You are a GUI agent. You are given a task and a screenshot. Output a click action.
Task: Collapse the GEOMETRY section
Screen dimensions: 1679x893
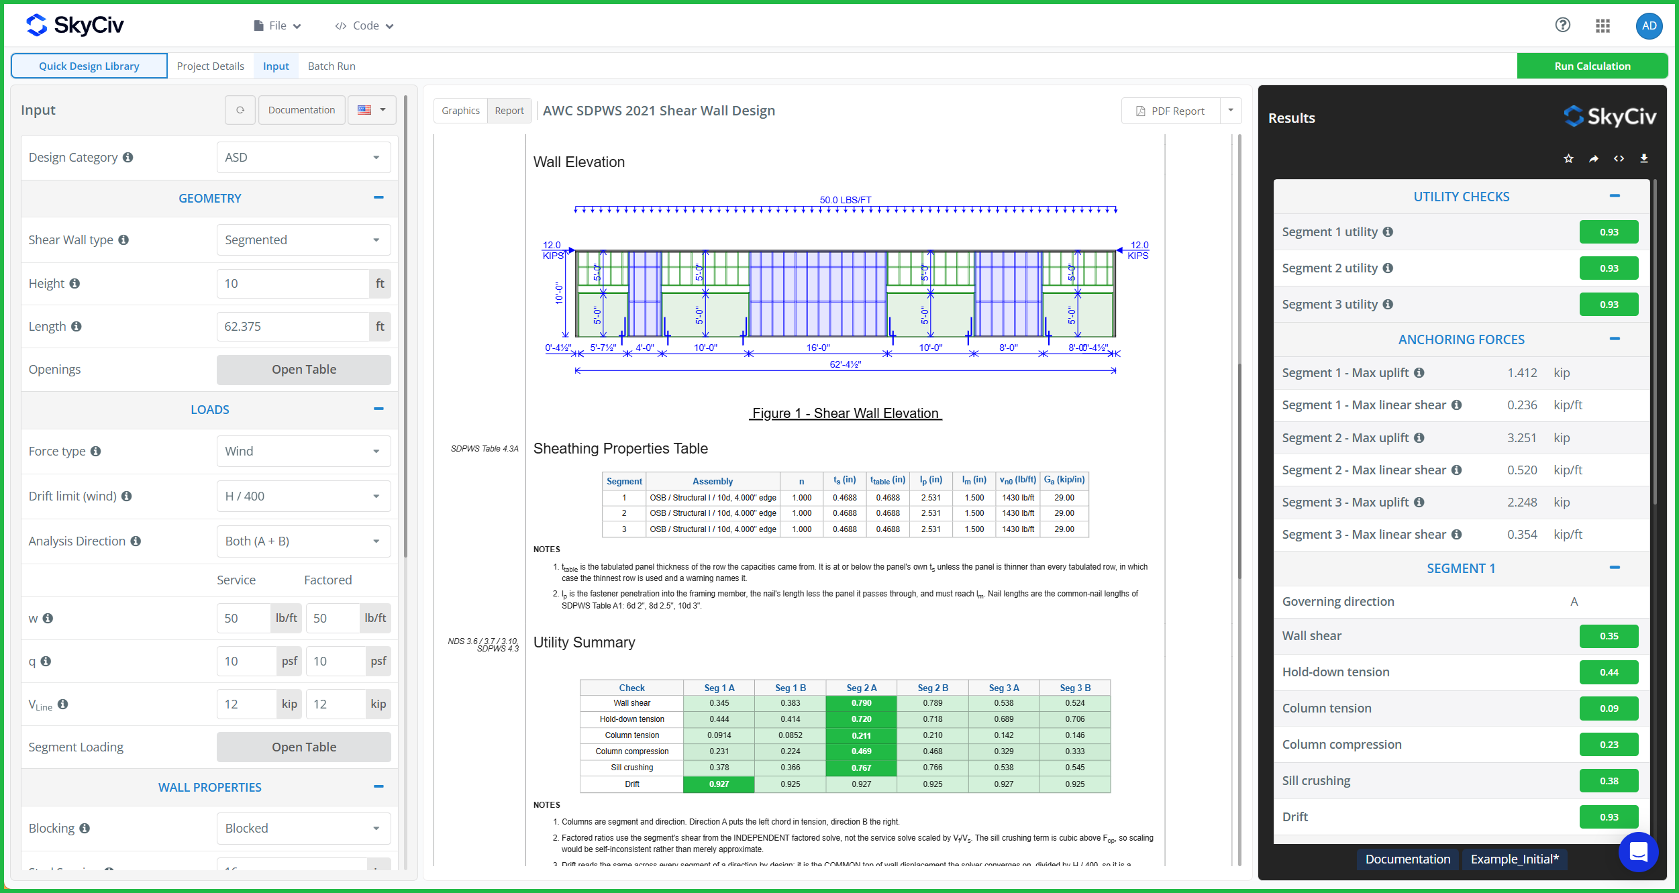[x=378, y=197]
